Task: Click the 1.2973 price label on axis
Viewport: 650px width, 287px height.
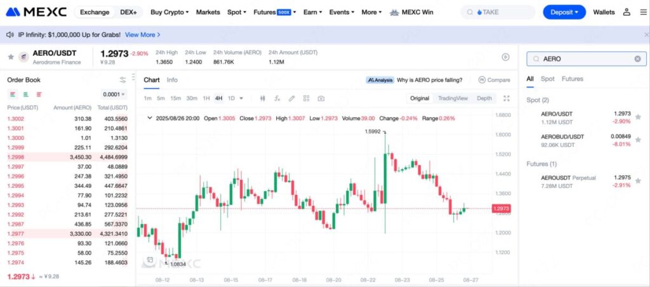Action: coord(500,209)
